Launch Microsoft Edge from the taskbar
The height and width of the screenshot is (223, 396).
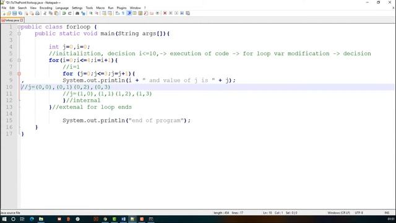click(32, 219)
